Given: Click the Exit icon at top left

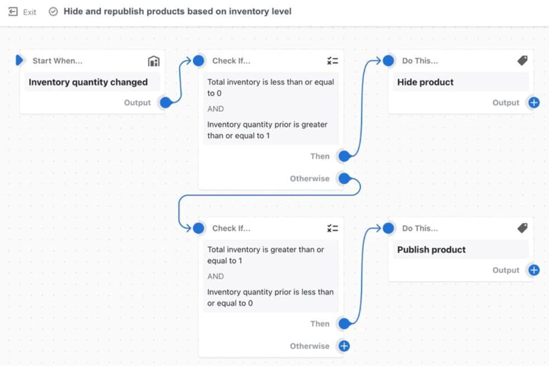Looking at the screenshot, I should (x=13, y=11).
